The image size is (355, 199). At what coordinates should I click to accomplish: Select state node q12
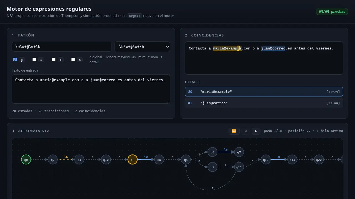pyautogui.click(x=266, y=160)
